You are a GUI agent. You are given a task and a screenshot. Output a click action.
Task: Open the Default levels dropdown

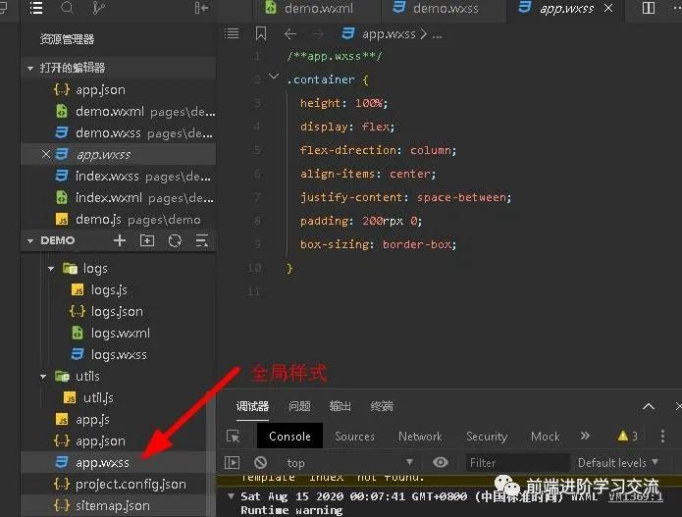coord(617,462)
